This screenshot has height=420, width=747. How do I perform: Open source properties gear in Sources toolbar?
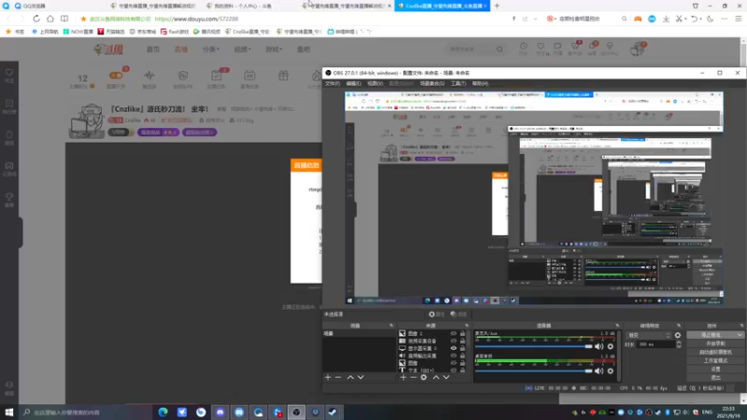(x=424, y=377)
